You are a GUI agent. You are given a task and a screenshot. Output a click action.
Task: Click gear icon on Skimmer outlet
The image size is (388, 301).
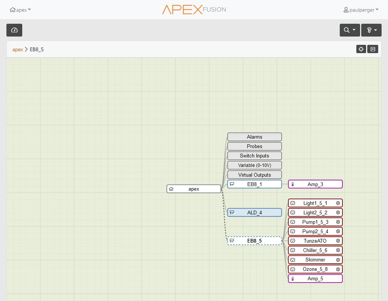(338, 260)
